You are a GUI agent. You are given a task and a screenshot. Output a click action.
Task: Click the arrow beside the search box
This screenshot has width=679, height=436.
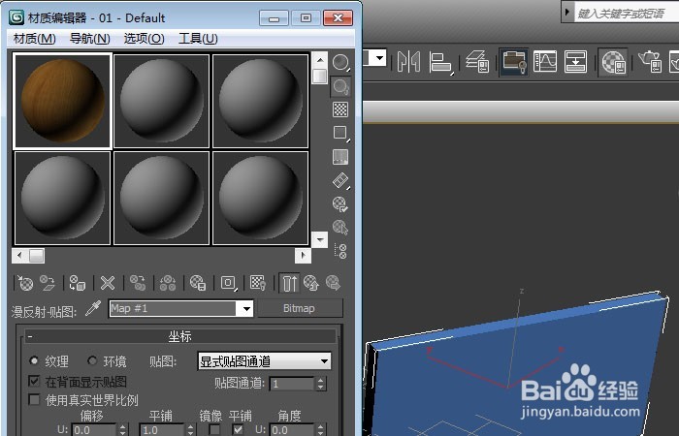coord(566,12)
